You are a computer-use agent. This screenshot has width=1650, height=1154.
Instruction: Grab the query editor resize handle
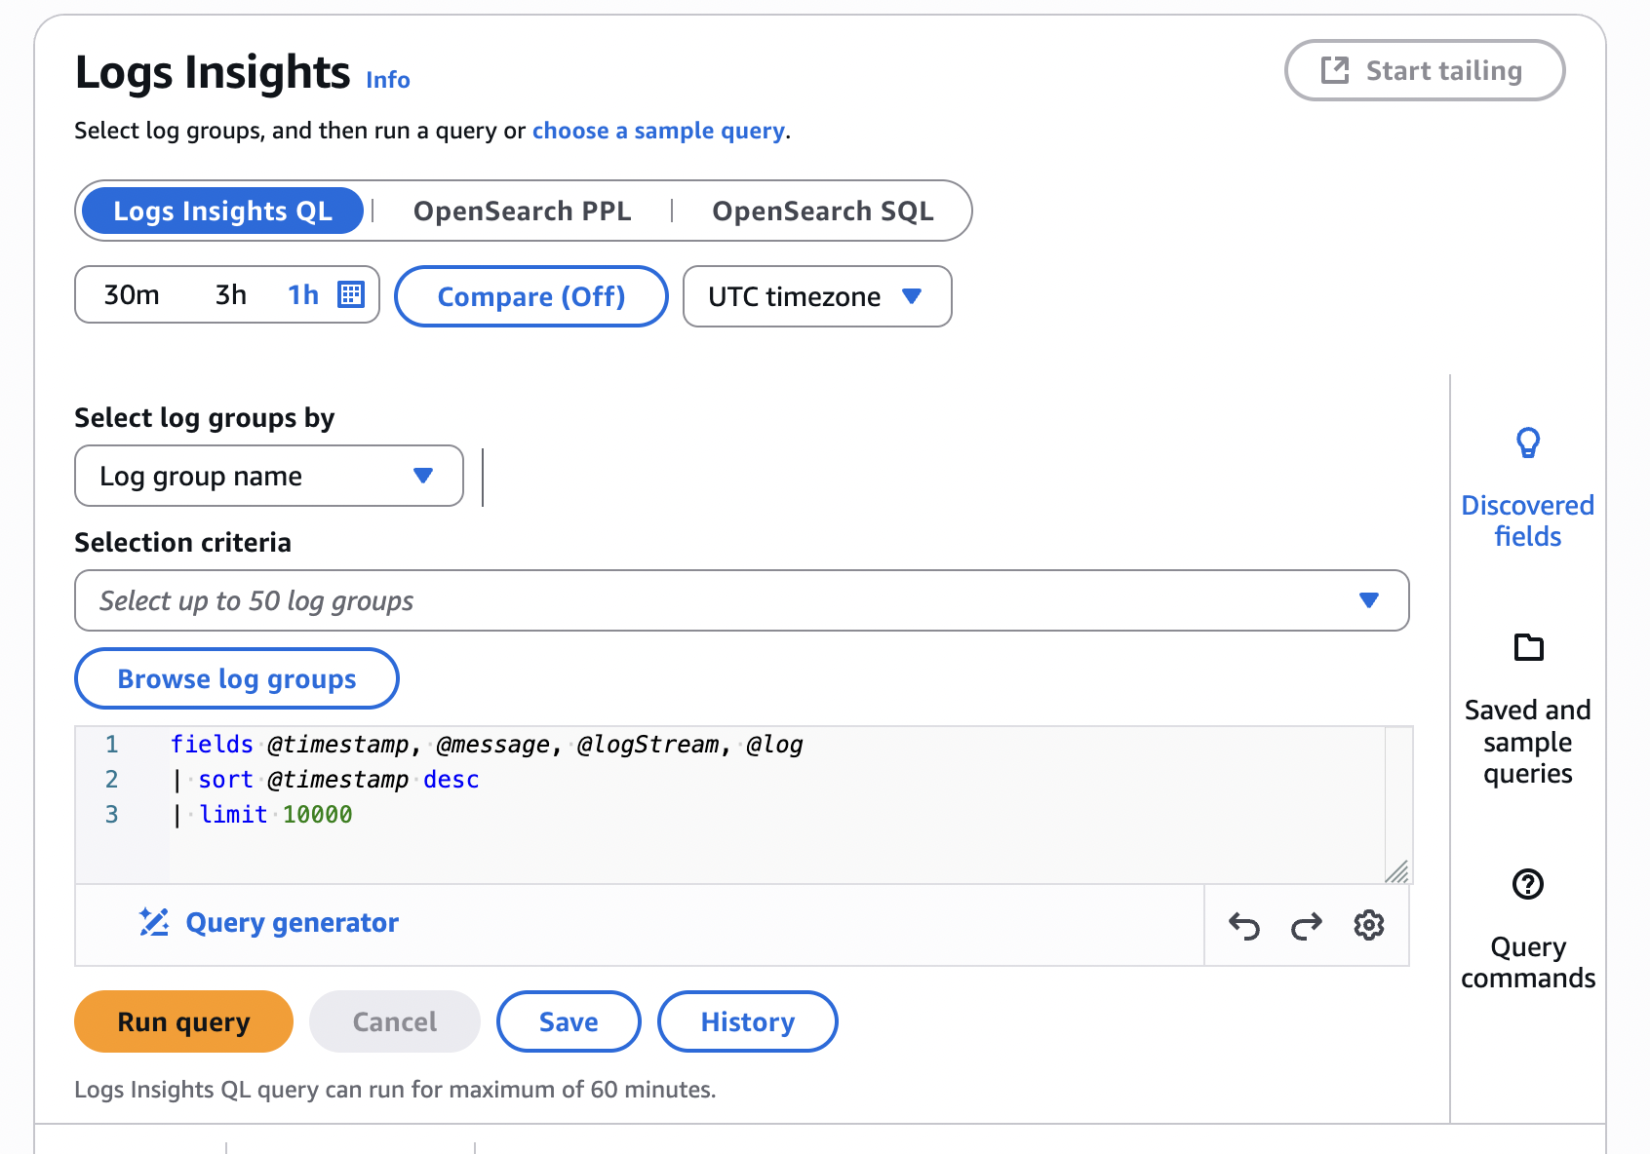click(x=1397, y=871)
